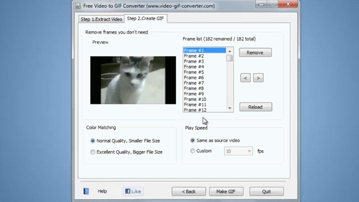Click the Help text link

(x=102, y=191)
